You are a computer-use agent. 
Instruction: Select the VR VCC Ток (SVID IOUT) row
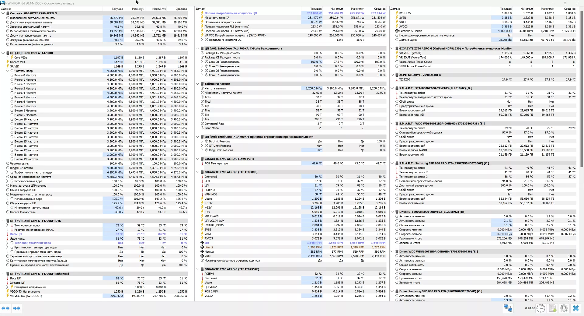tap(94, 296)
